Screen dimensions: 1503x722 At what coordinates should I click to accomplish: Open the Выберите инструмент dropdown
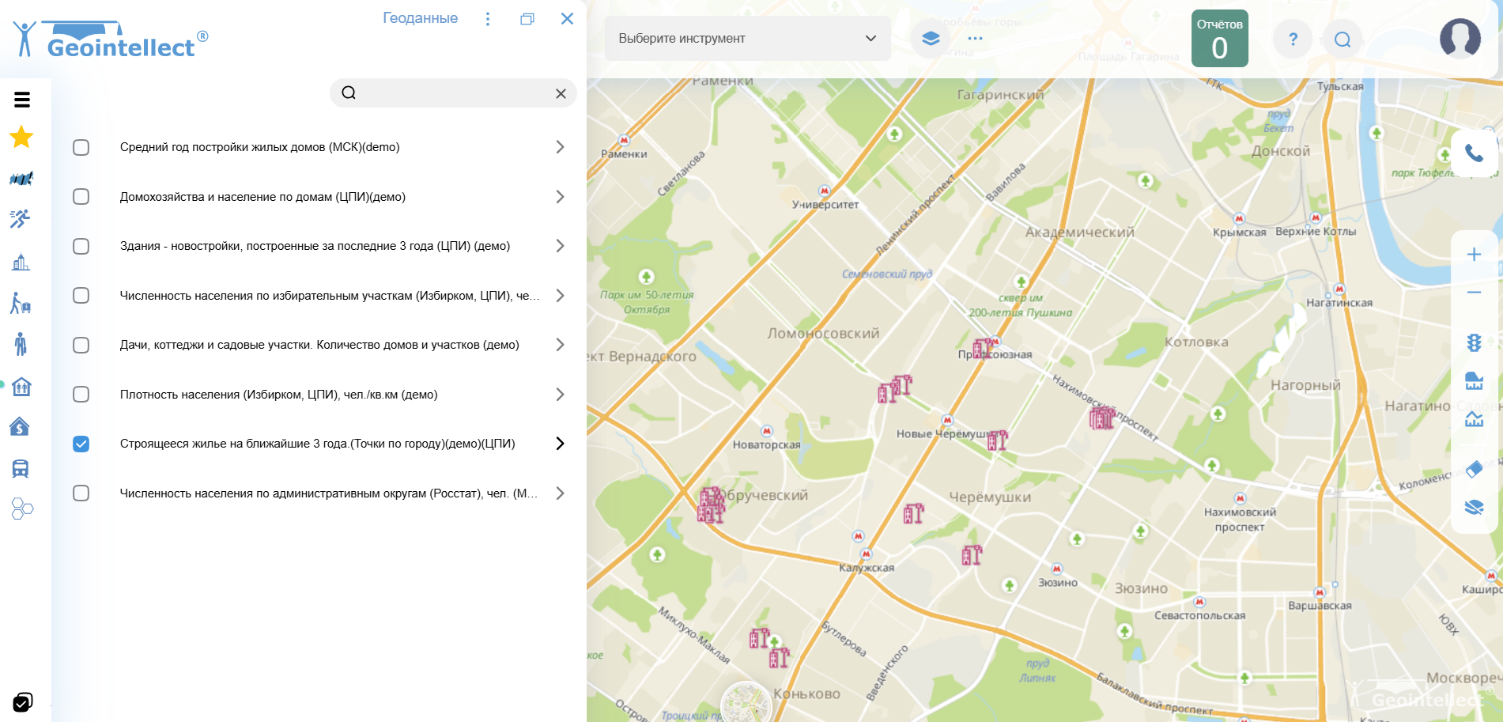pos(747,38)
